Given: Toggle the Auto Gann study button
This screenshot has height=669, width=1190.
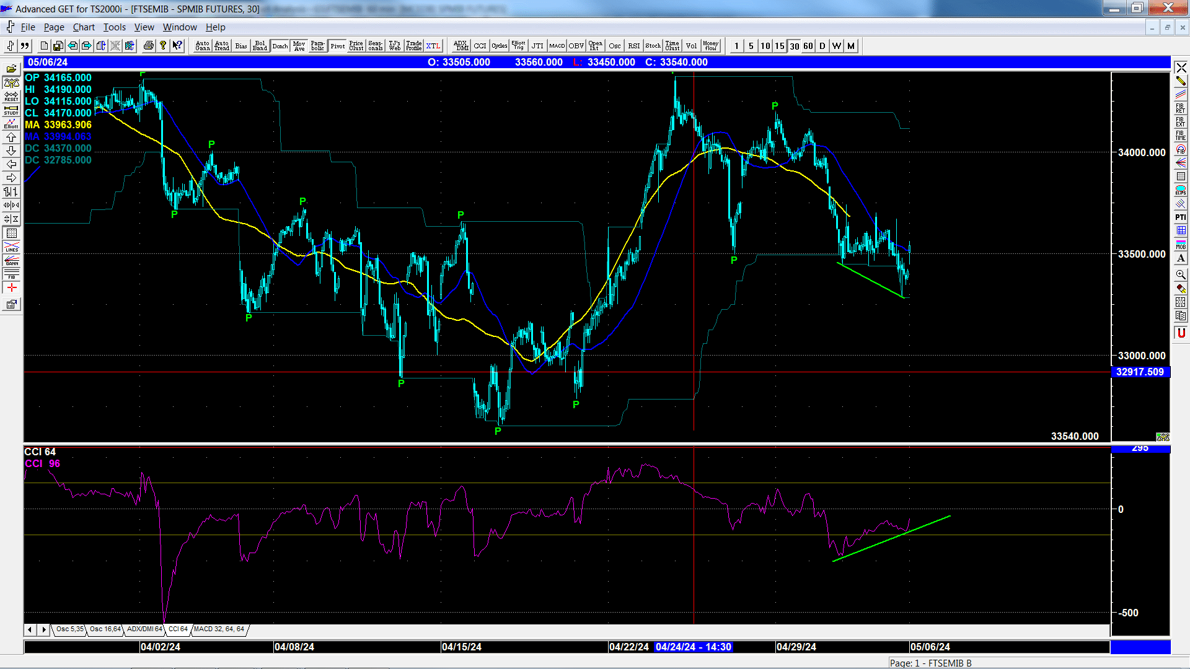Looking at the screenshot, I should click(203, 46).
